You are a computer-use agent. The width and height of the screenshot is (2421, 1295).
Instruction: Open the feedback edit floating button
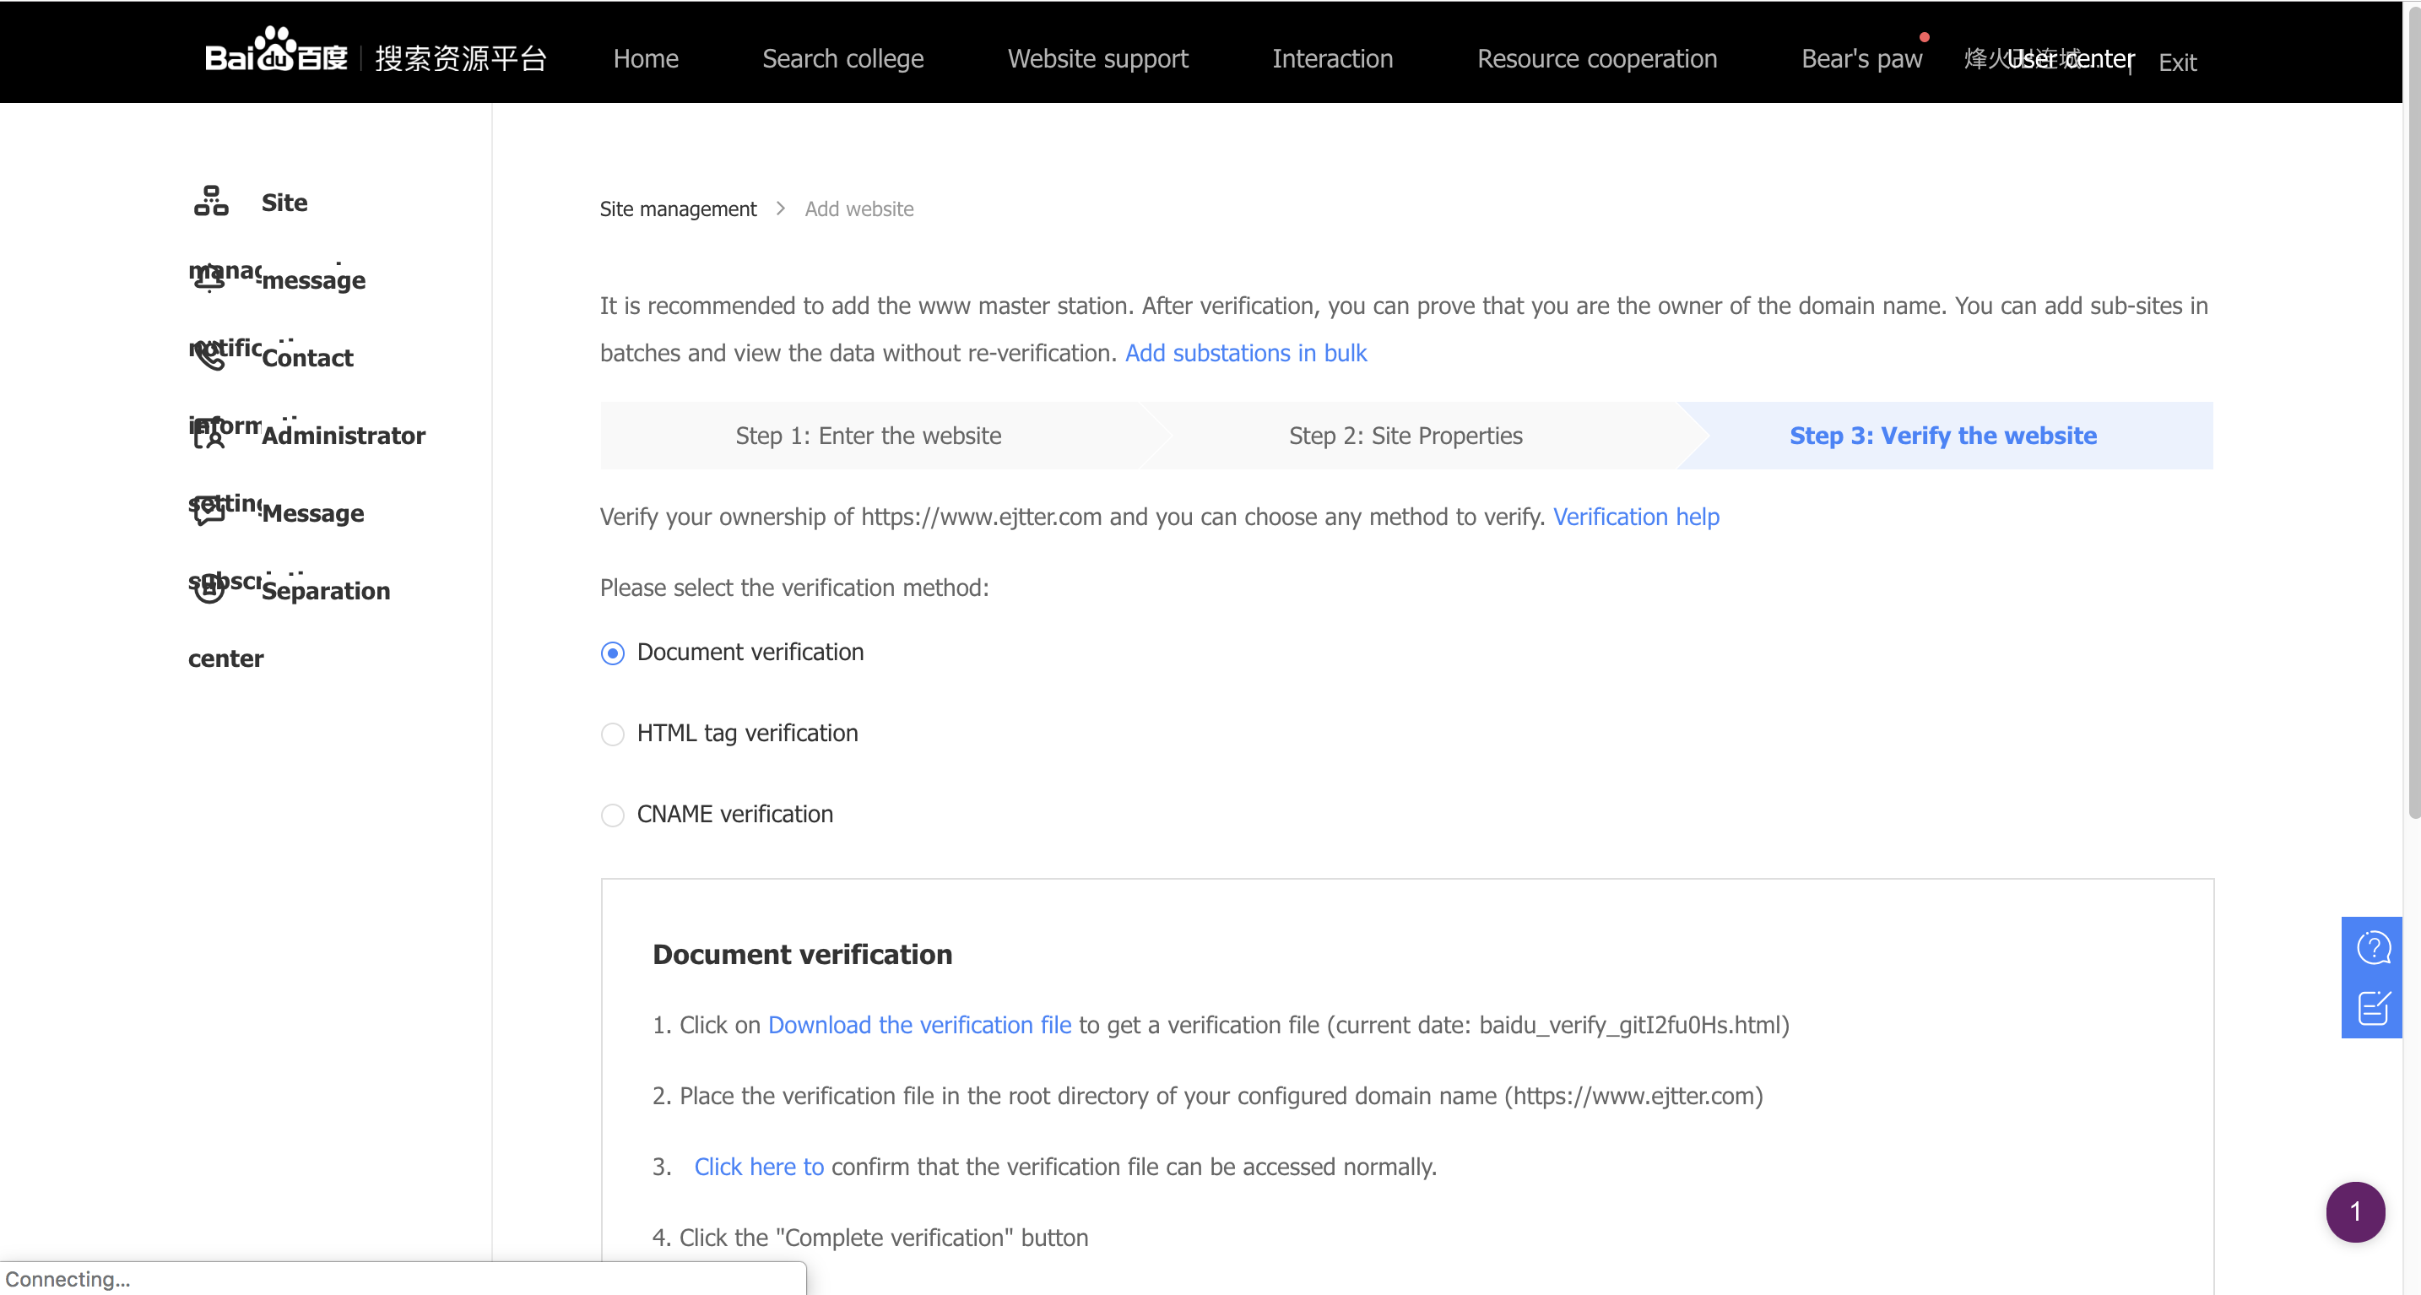pyautogui.click(x=2372, y=1007)
